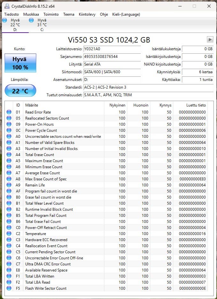Click the CrystalDiskInfo title bar app icon
Screen dimensions: 217x299
[x=7, y=6]
